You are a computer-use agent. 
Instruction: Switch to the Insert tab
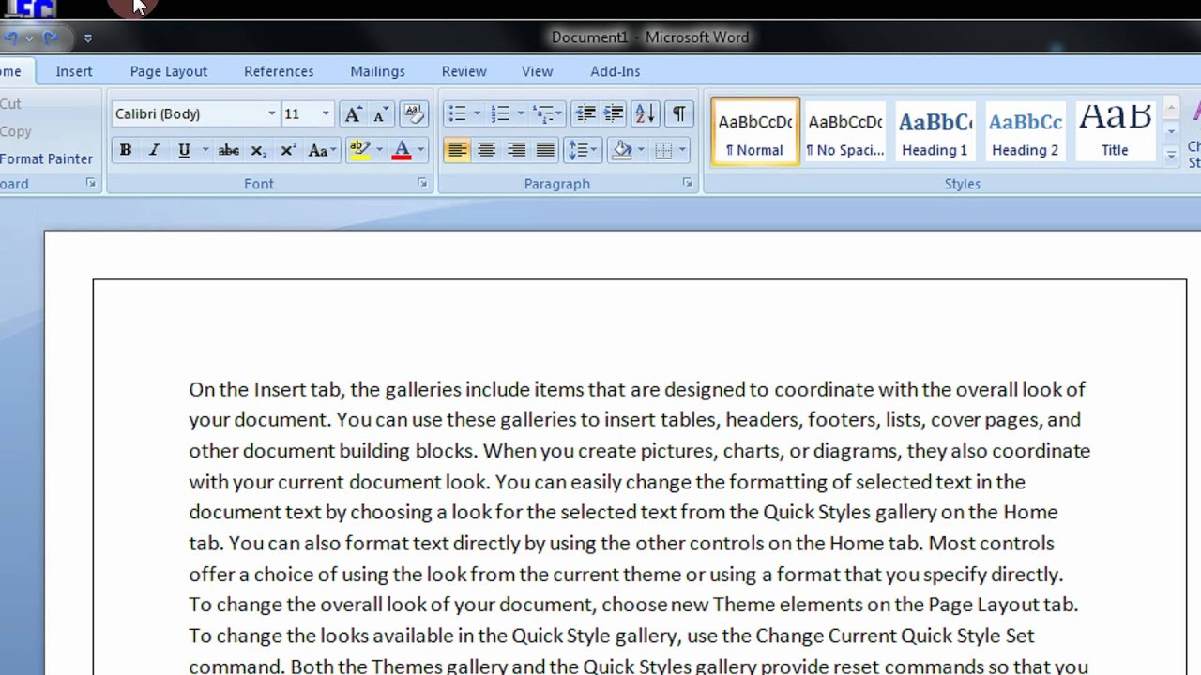(x=74, y=71)
